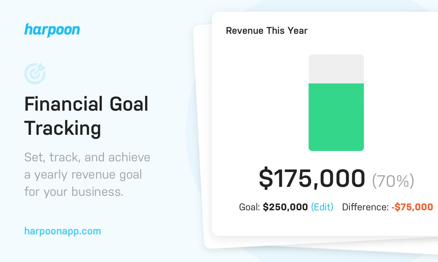
Task: Select the $250,000 goal value
Action: click(285, 207)
